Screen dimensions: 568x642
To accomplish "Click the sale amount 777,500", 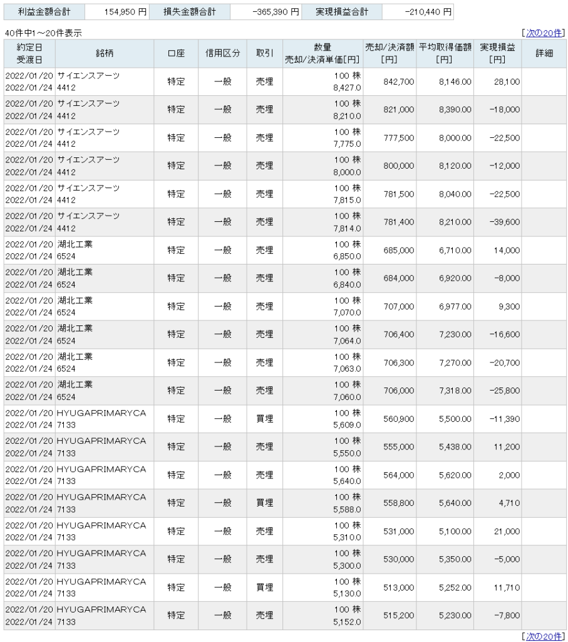I will pos(399,138).
